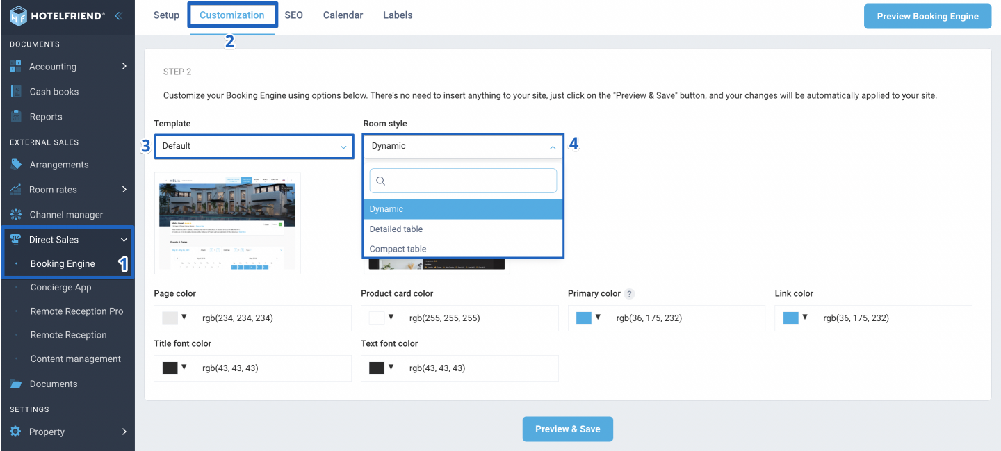Click the Arrangements tag icon
The width and height of the screenshot is (1001, 451).
(x=15, y=165)
